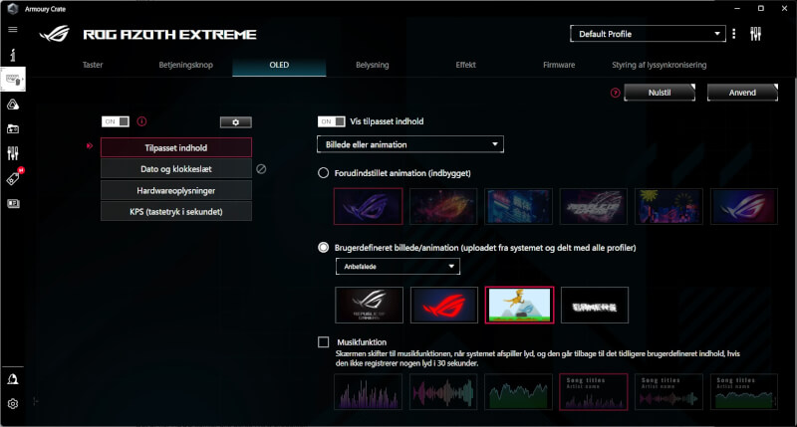
Task: Click the Anvend button
Action: (x=742, y=93)
